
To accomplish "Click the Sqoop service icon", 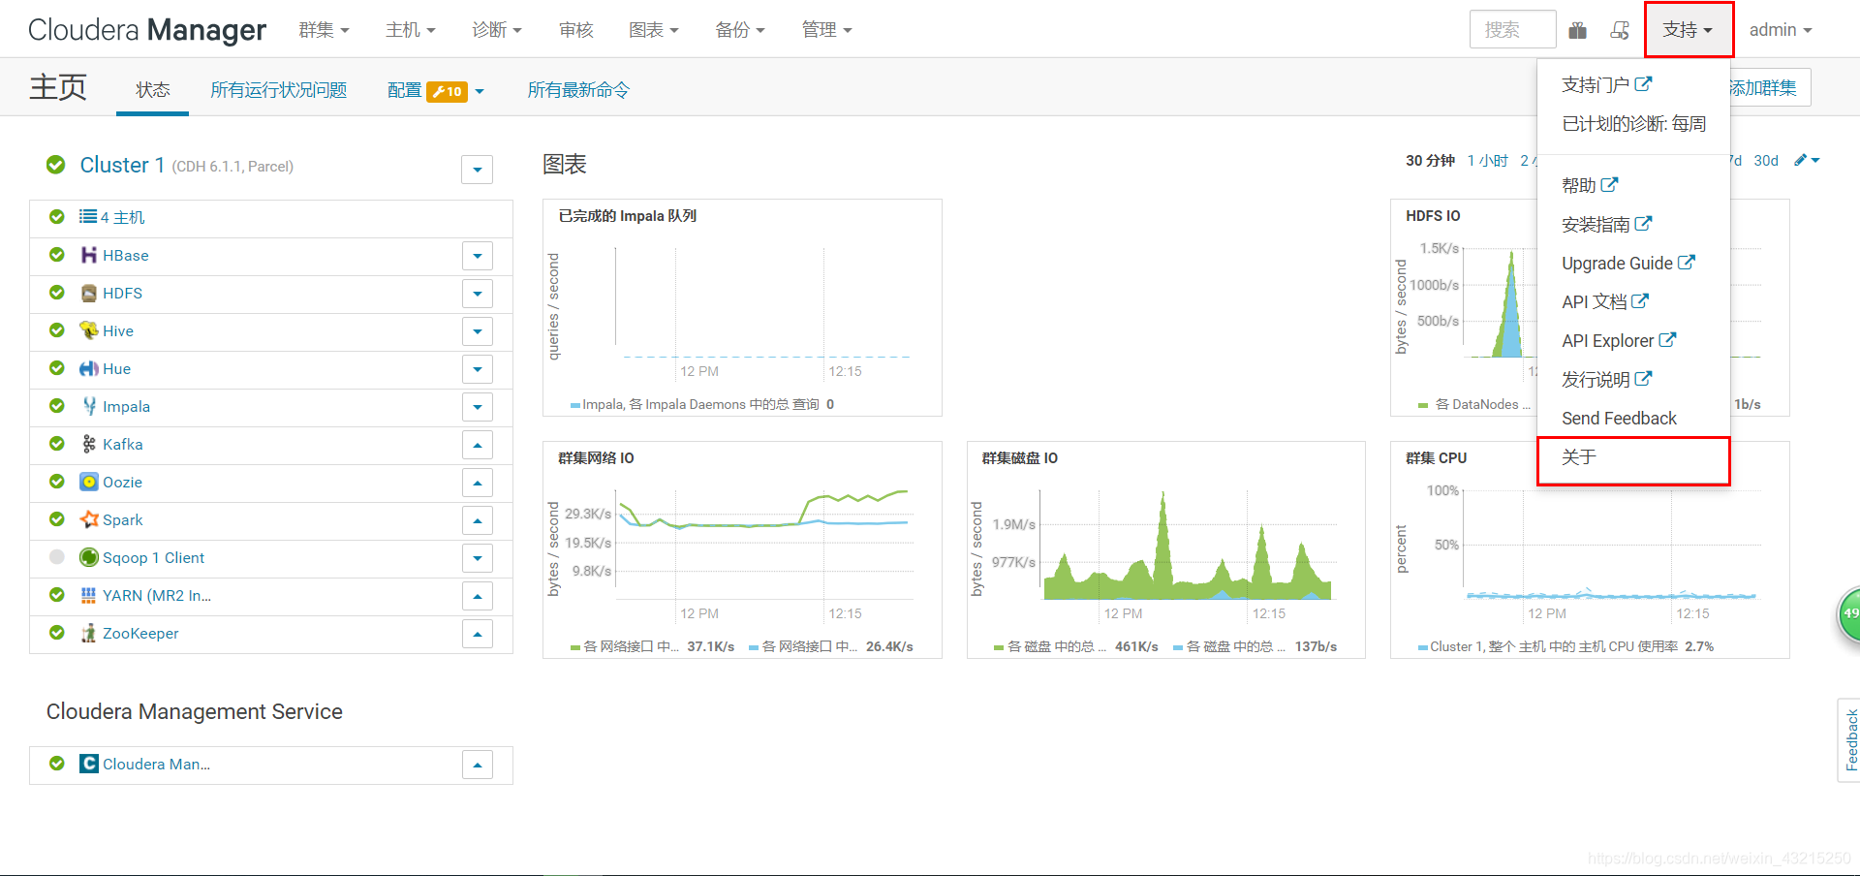I will [89, 557].
